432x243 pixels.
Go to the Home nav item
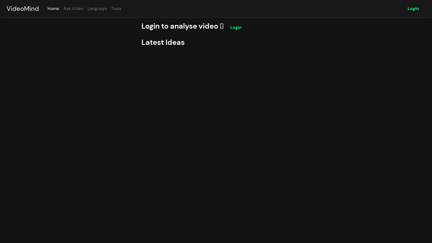click(x=53, y=9)
